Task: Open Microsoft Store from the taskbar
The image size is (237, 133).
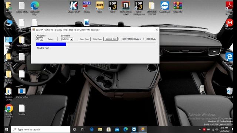Action: [x=109, y=129]
